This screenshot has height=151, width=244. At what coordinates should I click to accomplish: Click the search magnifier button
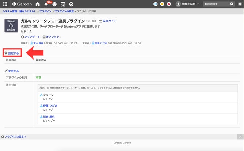(x=232, y=4)
